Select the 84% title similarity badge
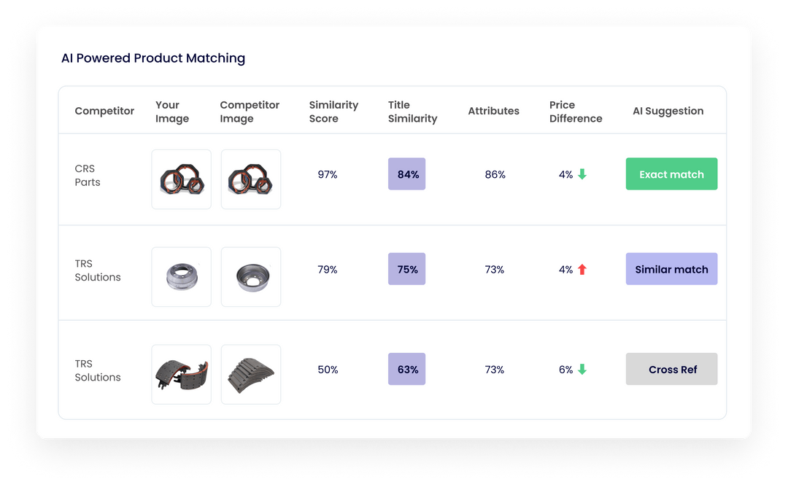Screen dimensions: 788x487 pyautogui.click(x=407, y=174)
